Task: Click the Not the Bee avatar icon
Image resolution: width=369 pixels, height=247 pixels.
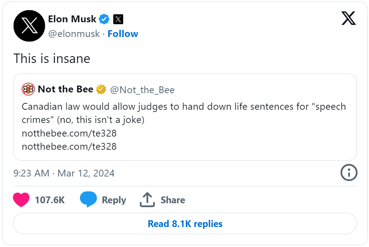Action: (x=28, y=89)
